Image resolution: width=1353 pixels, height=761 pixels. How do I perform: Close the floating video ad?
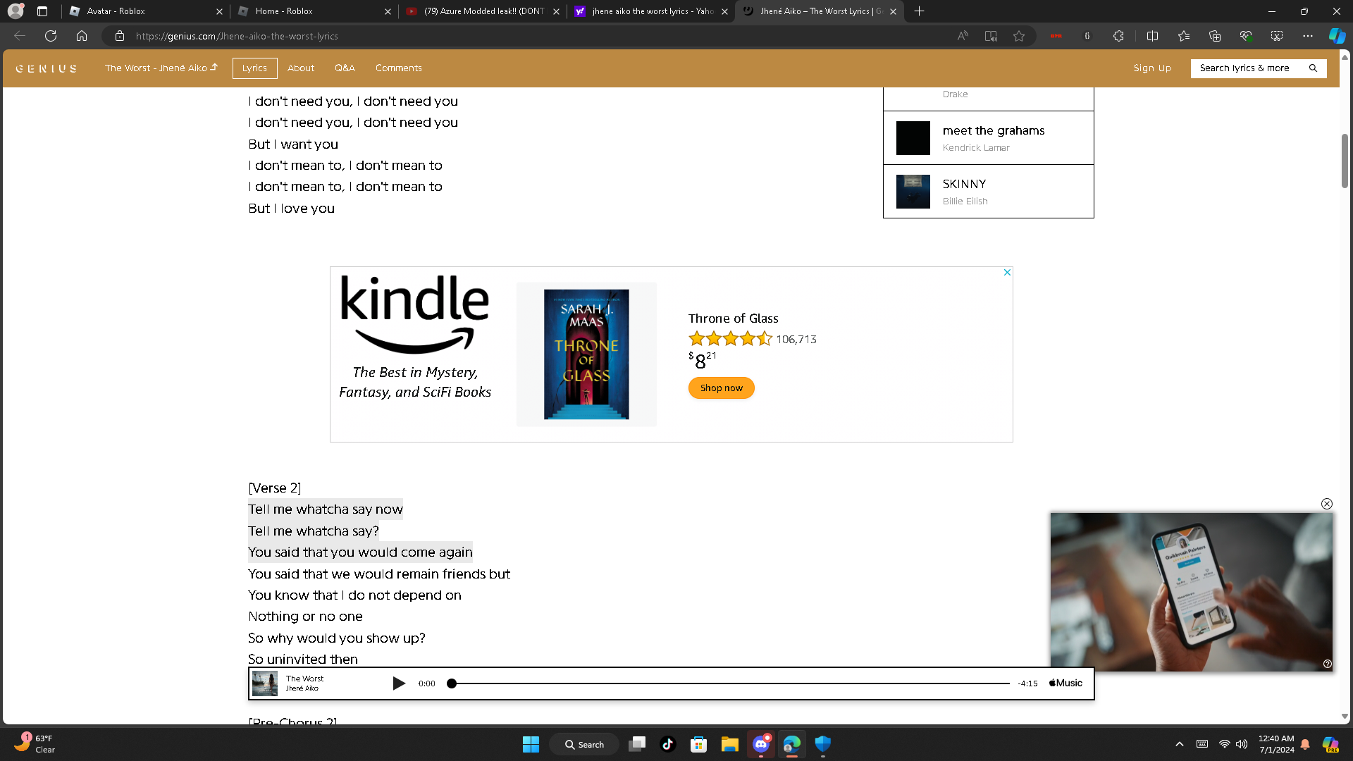tap(1327, 504)
